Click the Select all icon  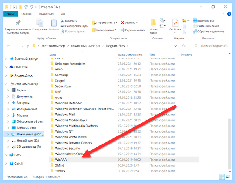(x=195, y=20)
